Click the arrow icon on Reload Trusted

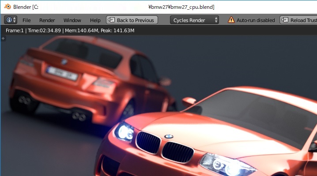[285, 20]
